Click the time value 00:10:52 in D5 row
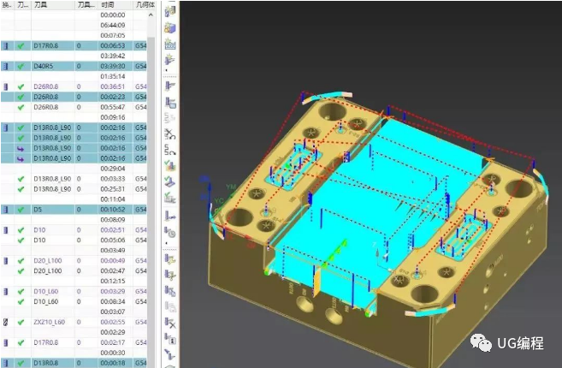562x368 pixels. (x=113, y=210)
